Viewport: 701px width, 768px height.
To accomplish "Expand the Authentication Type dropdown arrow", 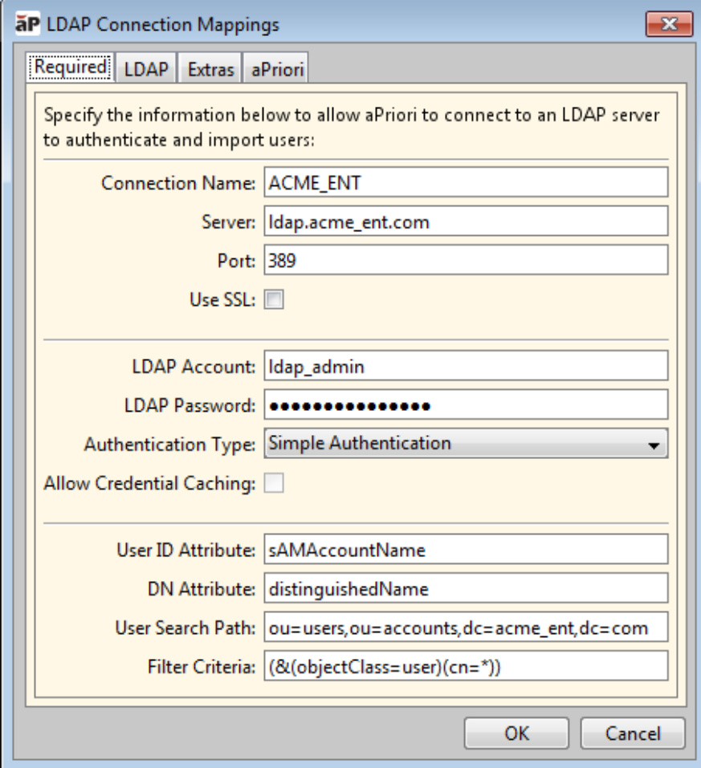I will (x=654, y=444).
